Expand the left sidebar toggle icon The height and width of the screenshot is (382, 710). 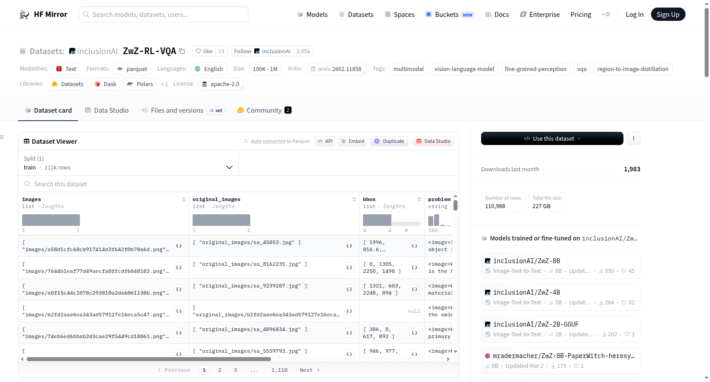click(2, 137)
